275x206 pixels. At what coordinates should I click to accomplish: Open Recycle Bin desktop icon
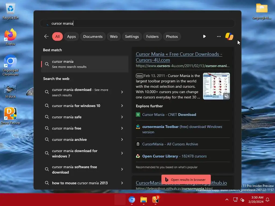coord(10,11)
